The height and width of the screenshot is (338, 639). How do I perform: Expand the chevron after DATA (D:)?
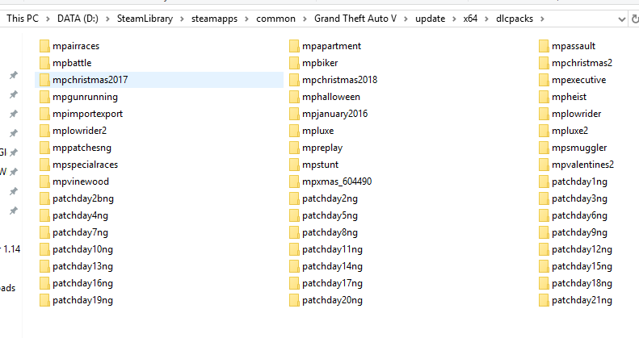coord(107,19)
